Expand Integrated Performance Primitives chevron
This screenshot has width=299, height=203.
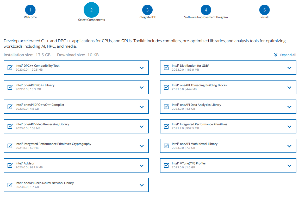coord(289,126)
